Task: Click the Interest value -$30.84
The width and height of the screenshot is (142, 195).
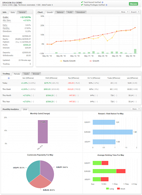Action: (28, 48)
